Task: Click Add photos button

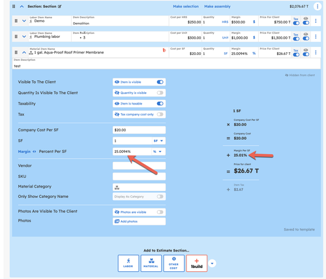Action: click(139, 222)
